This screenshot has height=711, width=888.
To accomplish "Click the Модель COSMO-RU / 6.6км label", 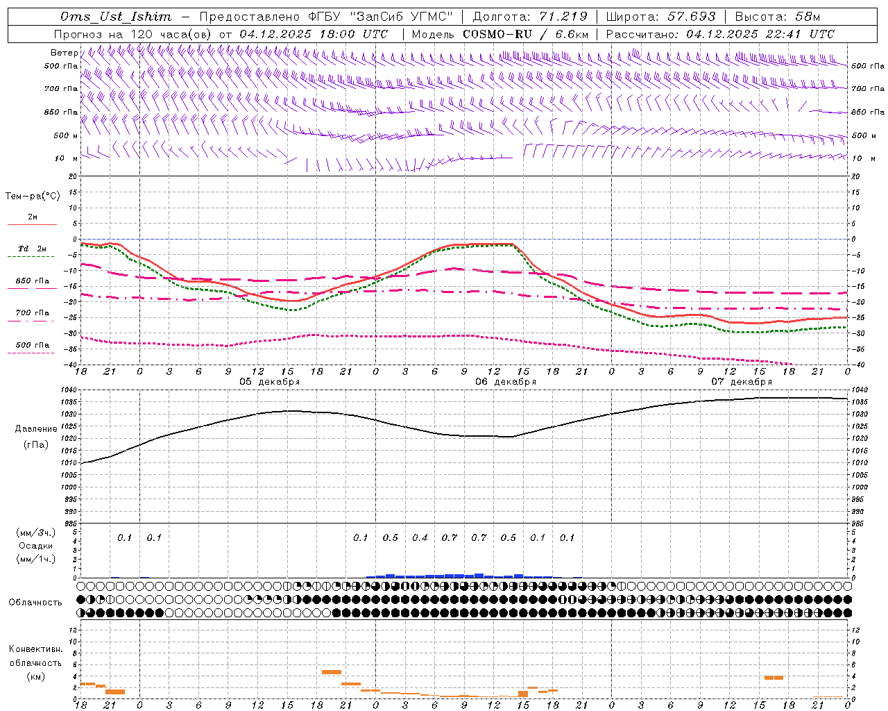I will 500,34.
